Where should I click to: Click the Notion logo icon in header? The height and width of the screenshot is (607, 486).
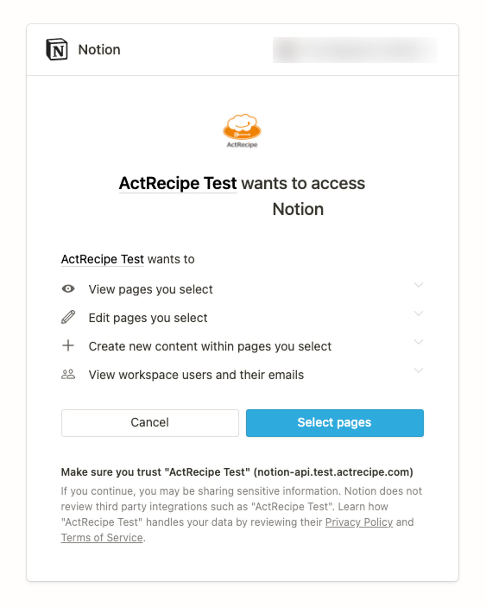(x=57, y=49)
